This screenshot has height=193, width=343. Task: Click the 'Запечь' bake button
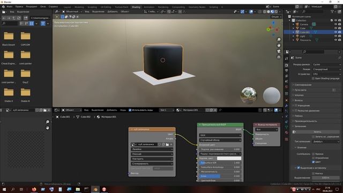point(317,132)
